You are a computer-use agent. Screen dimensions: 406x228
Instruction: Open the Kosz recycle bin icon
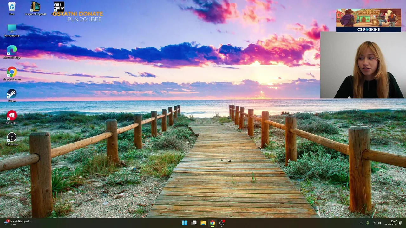(x=12, y=9)
